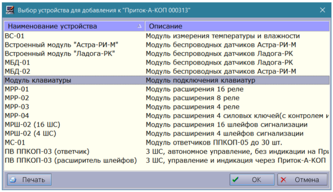Click description 'Модуль расширения 16 шлейфов сигнализации'
333x192 pixels.
pyautogui.click(x=227, y=124)
